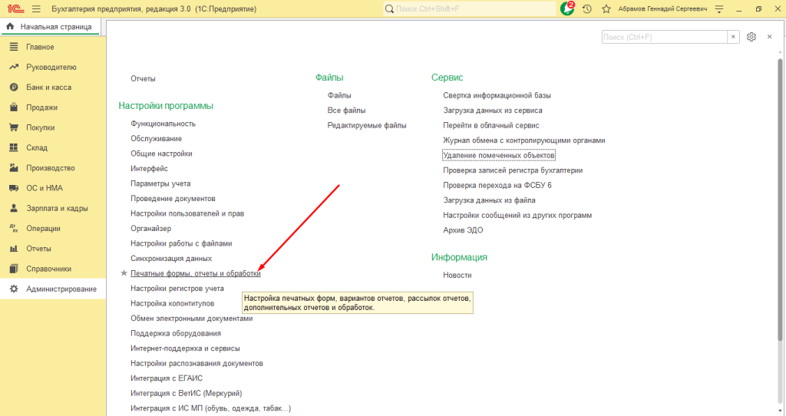Open Удаление помеченных объектов link

pyautogui.click(x=499, y=155)
